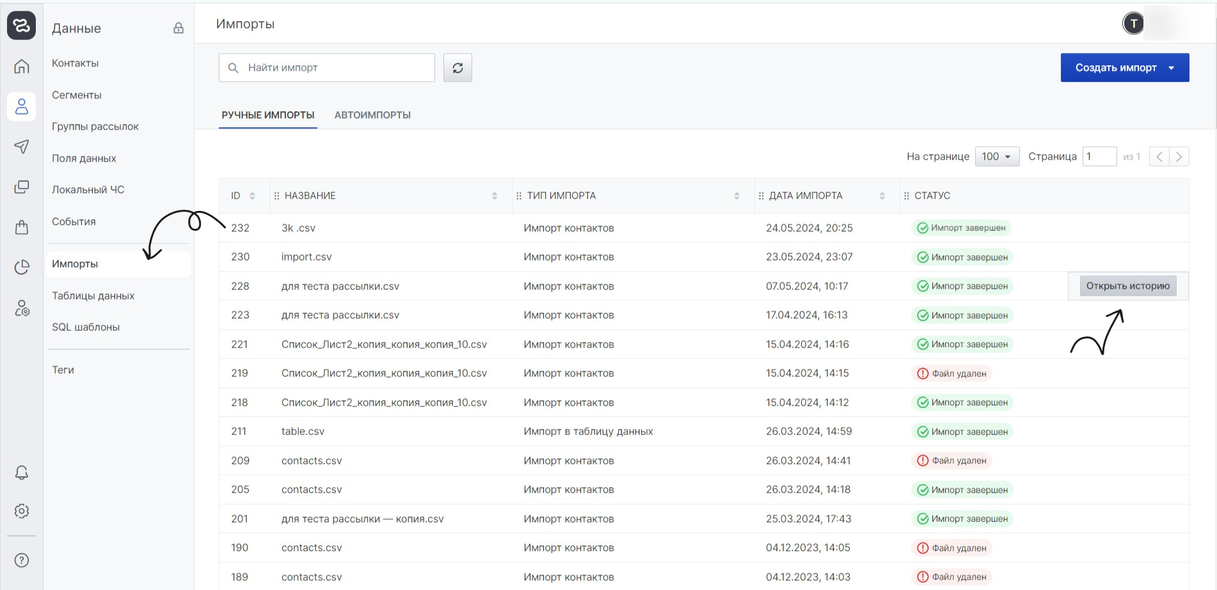Click import ID 221

pyautogui.click(x=239, y=345)
